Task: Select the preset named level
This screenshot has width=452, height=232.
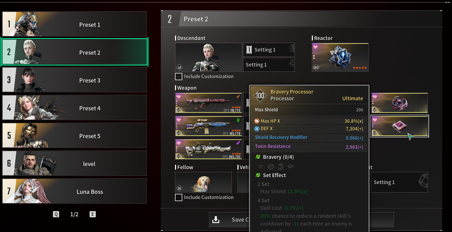Action: [x=74, y=163]
